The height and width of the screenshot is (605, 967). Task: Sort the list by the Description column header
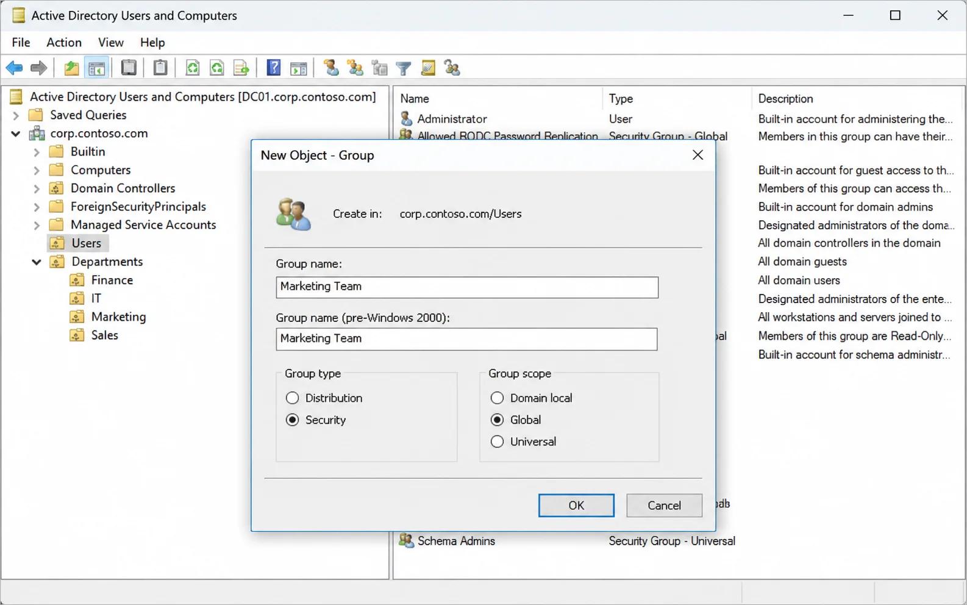point(785,99)
